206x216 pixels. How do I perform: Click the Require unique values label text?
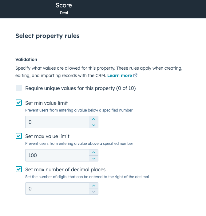80,88
